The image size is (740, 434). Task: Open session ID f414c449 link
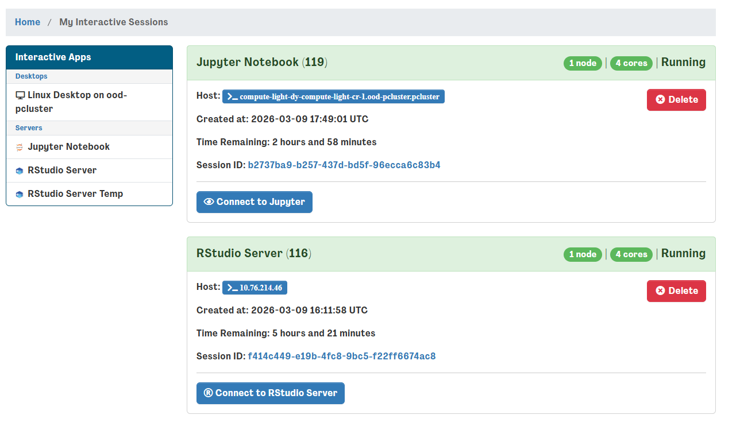(342, 356)
